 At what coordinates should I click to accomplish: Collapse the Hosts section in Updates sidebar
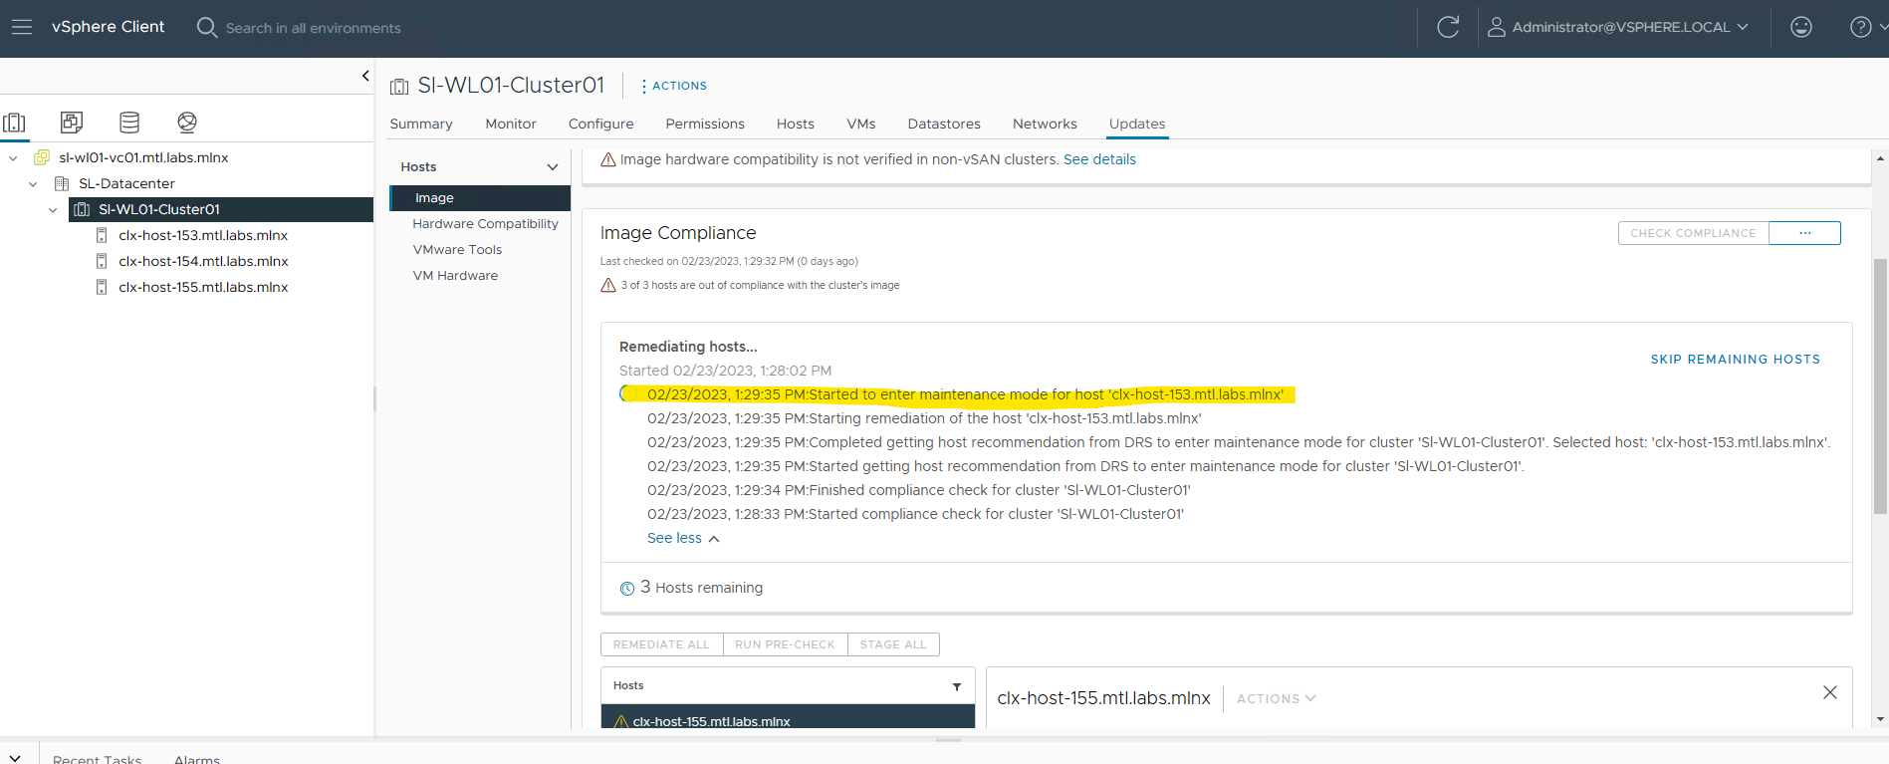553,167
